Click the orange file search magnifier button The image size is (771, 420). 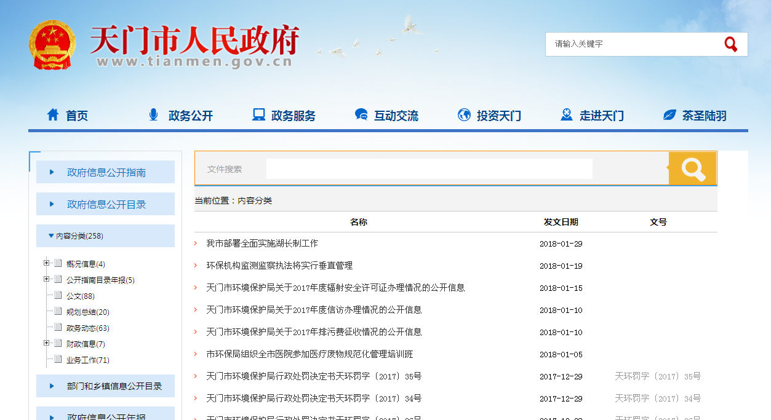click(x=692, y=168)
